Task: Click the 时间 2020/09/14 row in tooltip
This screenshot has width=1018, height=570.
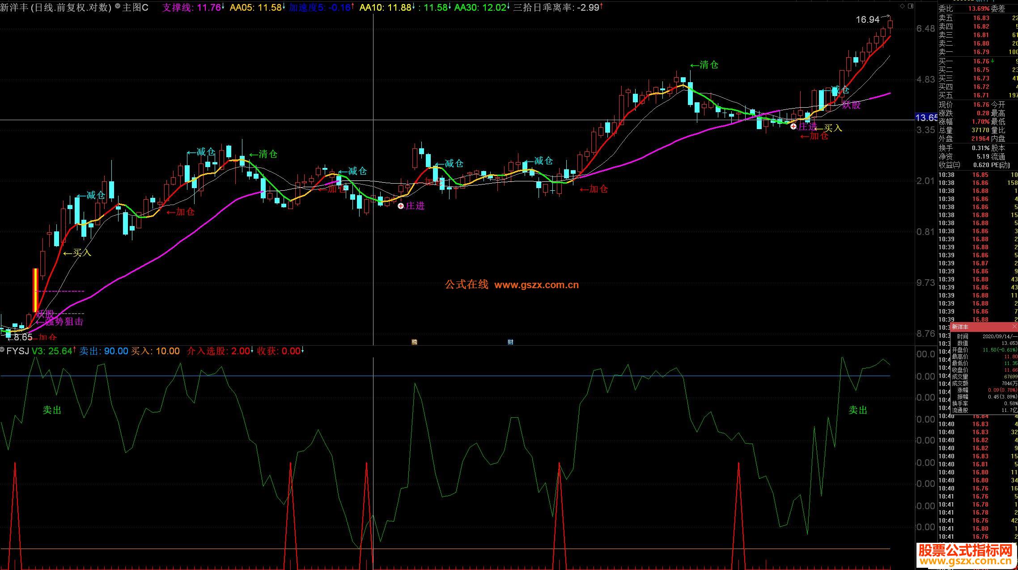Action: pyautogui.click(x=984, y=336)
